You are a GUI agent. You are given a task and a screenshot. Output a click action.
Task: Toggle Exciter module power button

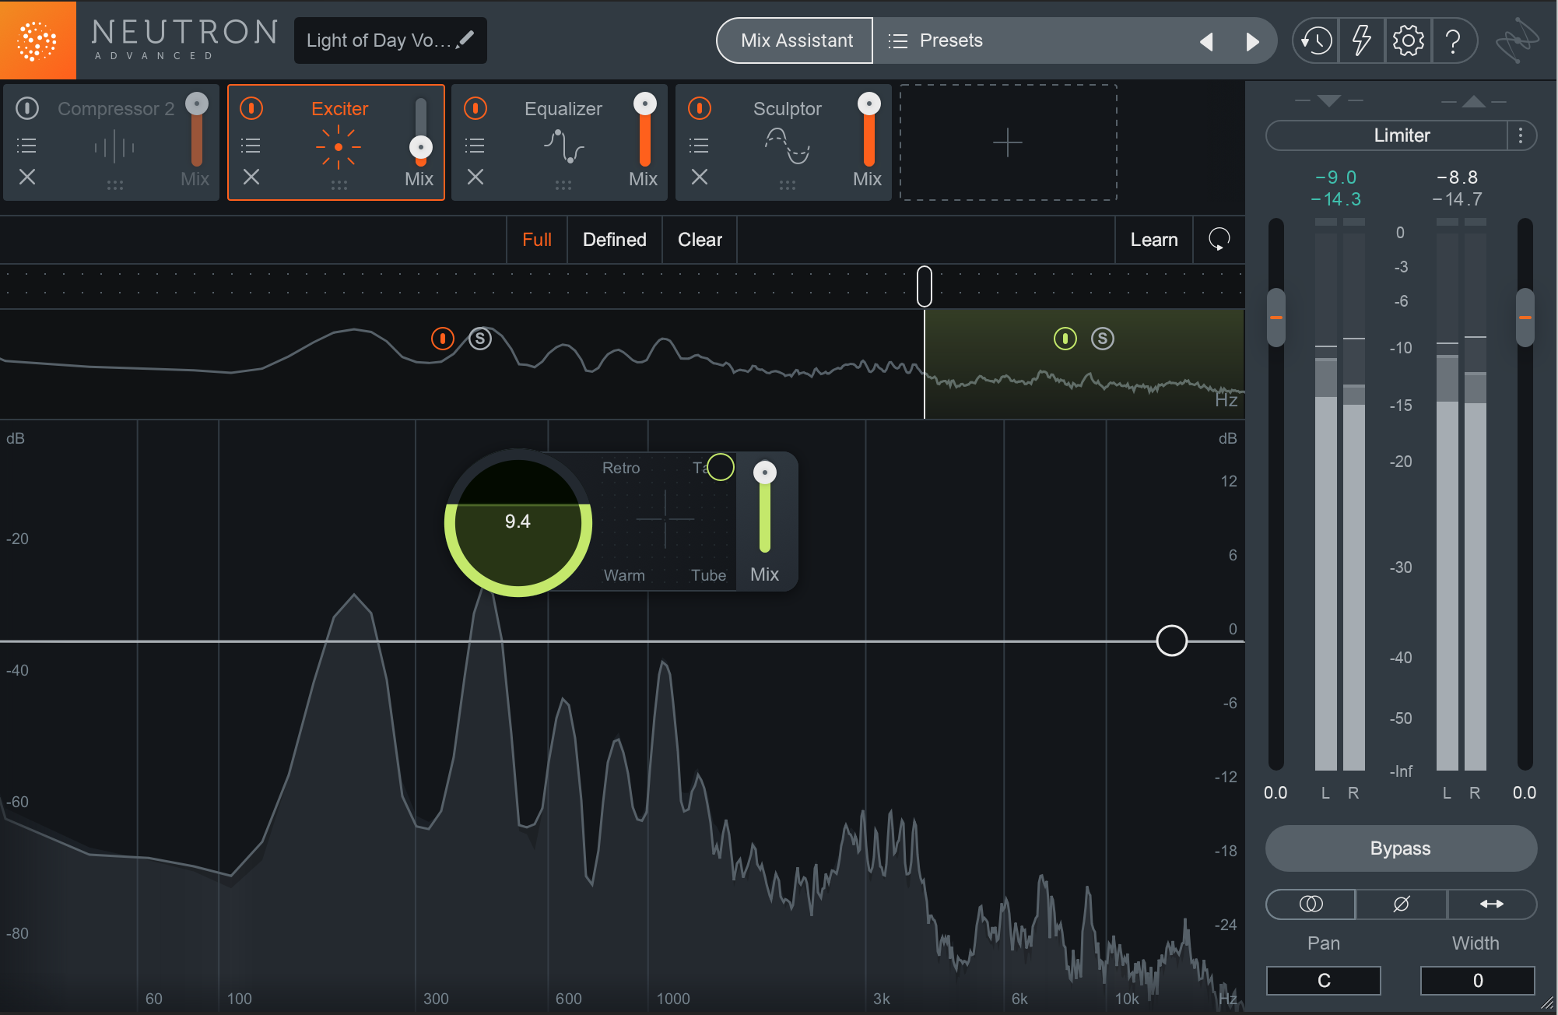click(x=251, y=108)
